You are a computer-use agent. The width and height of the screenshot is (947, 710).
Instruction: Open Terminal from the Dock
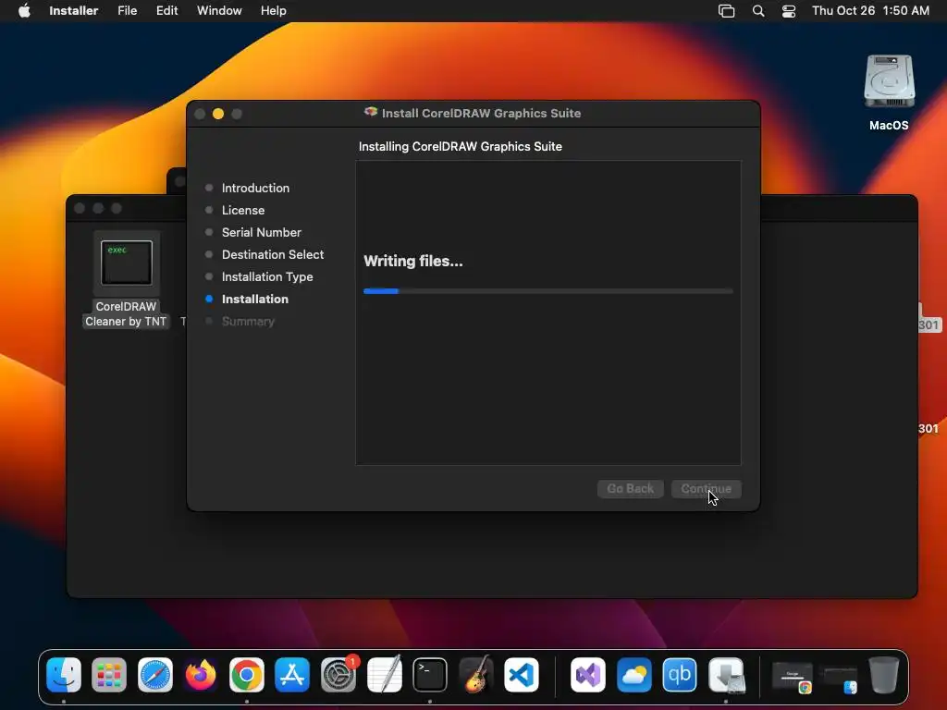coord(430,675)
